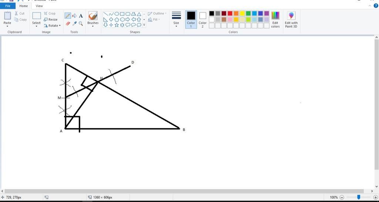
Task: Open the File menu
Action: pos(8,6)
